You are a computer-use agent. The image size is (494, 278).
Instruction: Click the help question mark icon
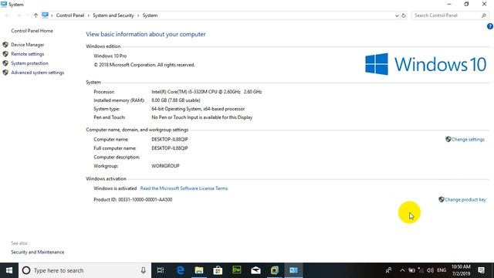(489, 26)
